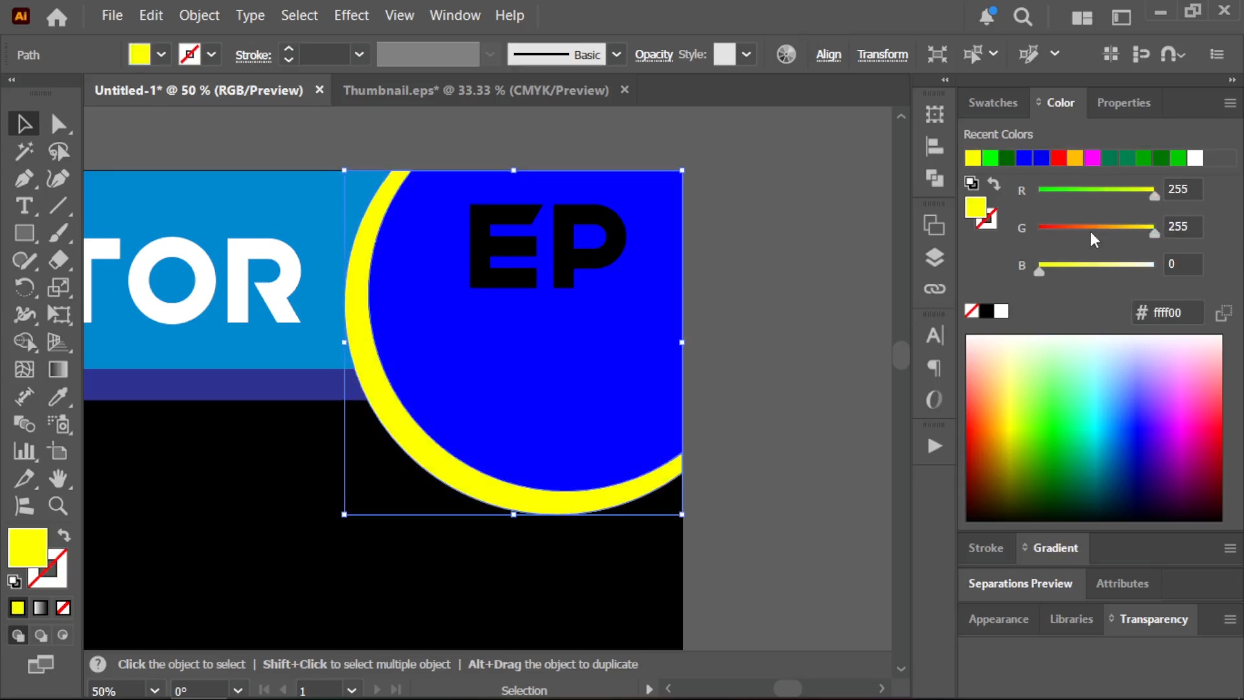Select the Column Graph tool

tap(24, 452)
